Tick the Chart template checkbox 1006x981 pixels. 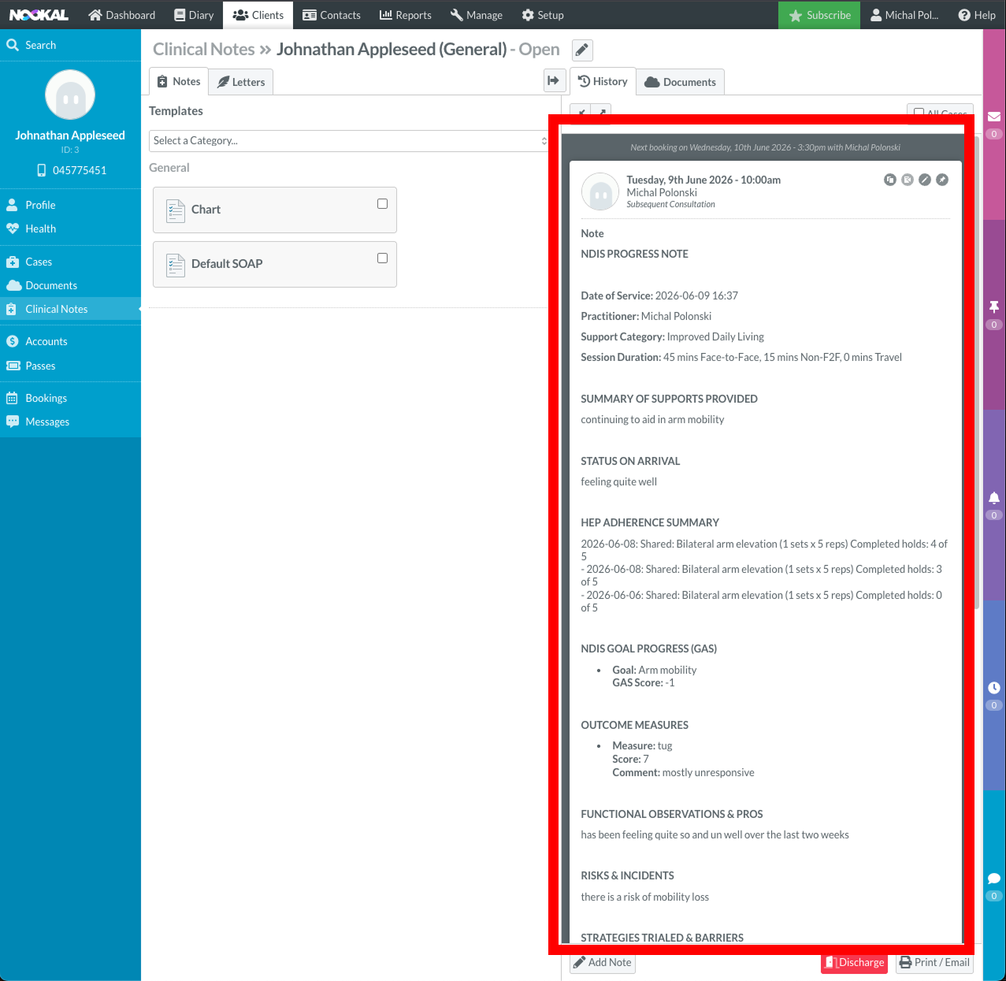tap(382, 203)
